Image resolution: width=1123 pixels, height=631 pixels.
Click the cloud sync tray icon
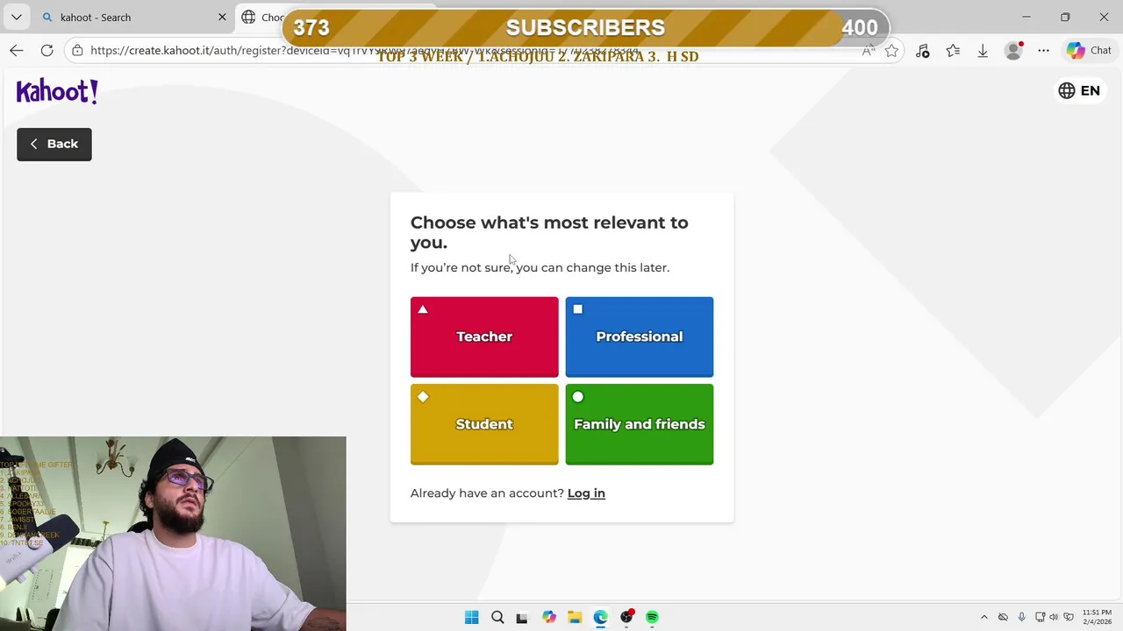(x=1003, y=617)
